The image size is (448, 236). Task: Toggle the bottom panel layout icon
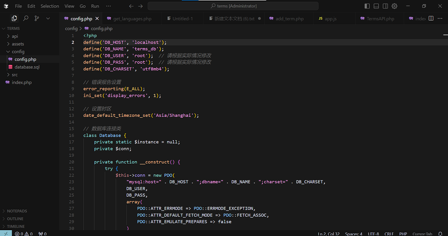pos(376,6)
